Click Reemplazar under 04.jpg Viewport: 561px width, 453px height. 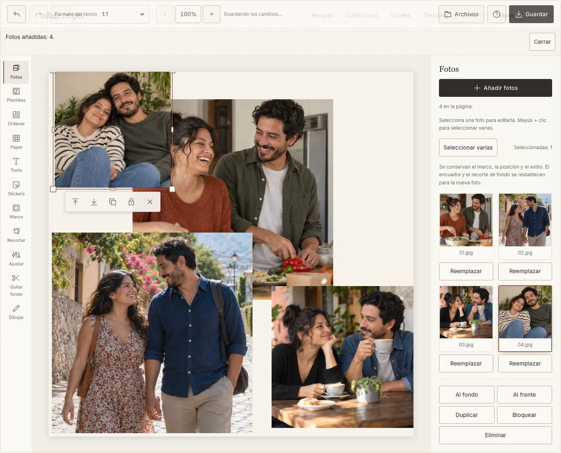[525, 364]
